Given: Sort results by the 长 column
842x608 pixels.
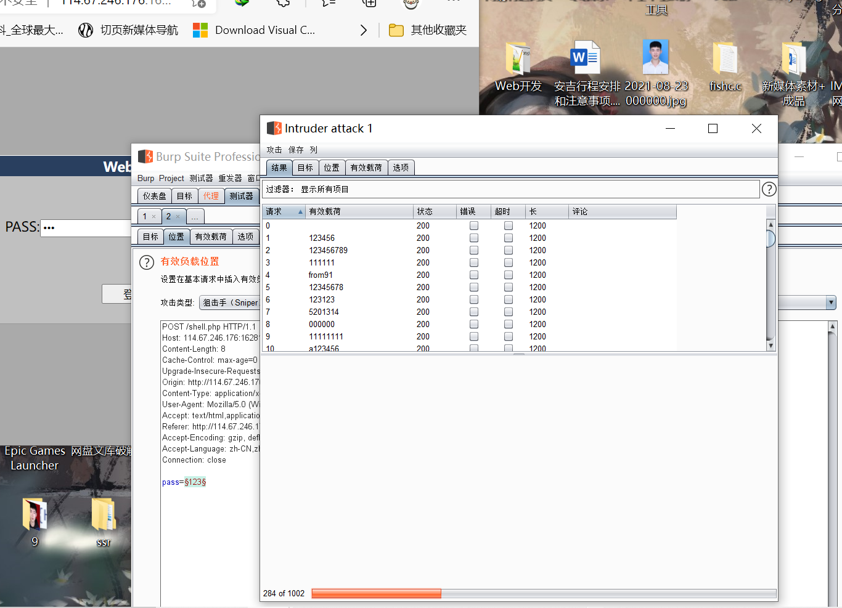Looking at the screenshot, I should [x=547, y=211].
